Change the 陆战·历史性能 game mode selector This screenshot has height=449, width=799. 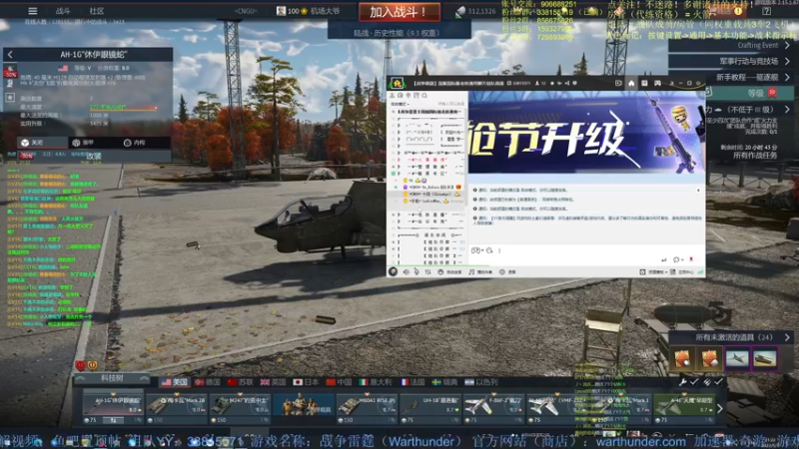397,33
